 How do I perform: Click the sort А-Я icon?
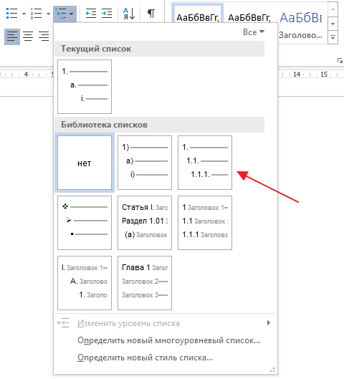(129, 14)
